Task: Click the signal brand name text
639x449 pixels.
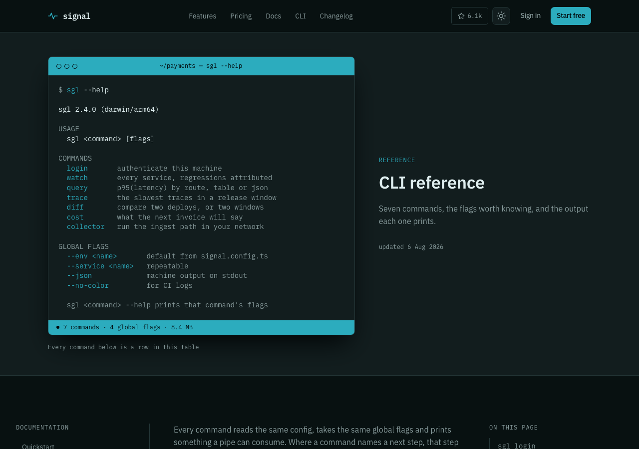Action: [x=76, y=16]
